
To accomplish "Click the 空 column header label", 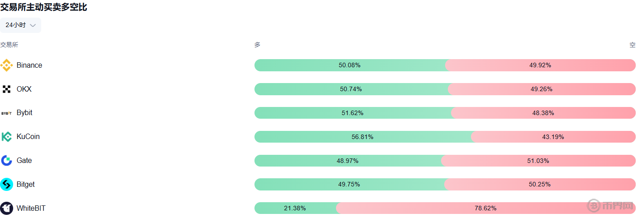I will [632, 45].
